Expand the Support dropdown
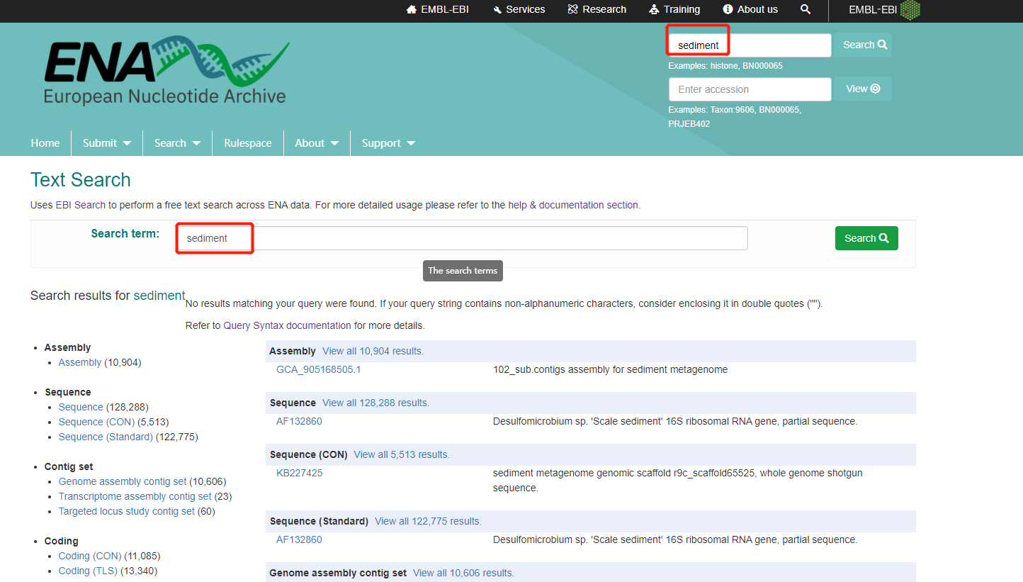1023x582 pixels. tap(388, 142)
